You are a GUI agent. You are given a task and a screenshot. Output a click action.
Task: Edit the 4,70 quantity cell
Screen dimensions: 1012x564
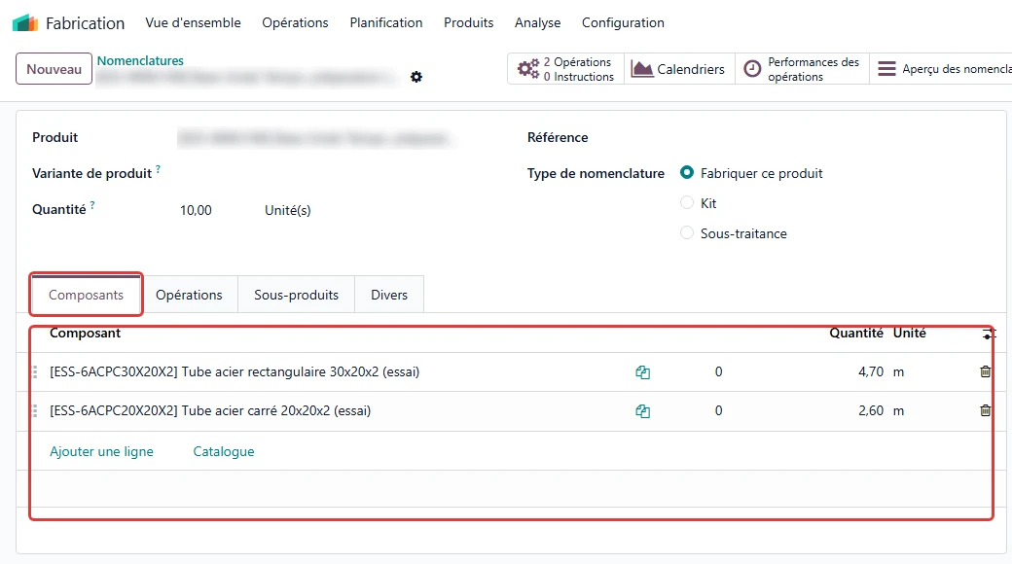coord(871,371)
